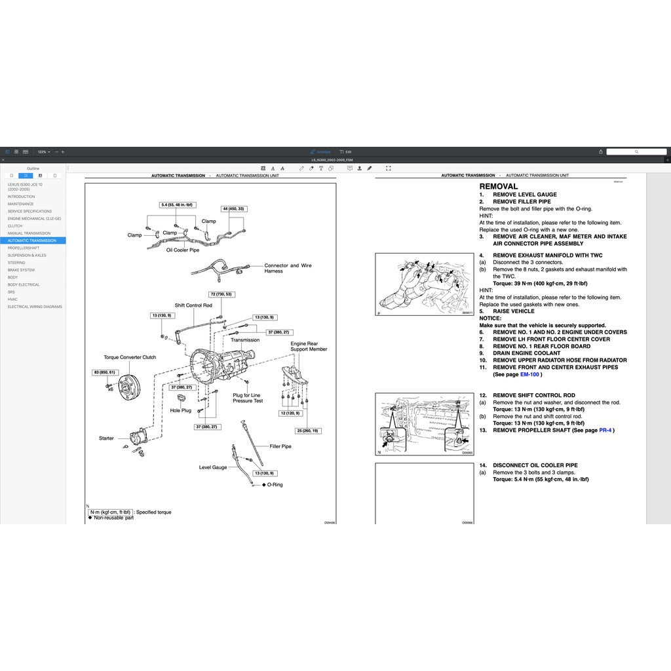Select the pen drawing tool
671x671 pixels.
[301, 168]
